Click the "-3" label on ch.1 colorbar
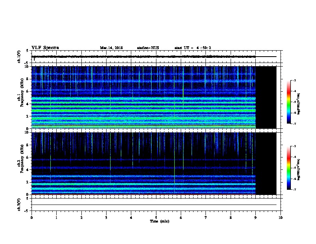The height and width of the screenshot is (244, 316). click(294, 81)
